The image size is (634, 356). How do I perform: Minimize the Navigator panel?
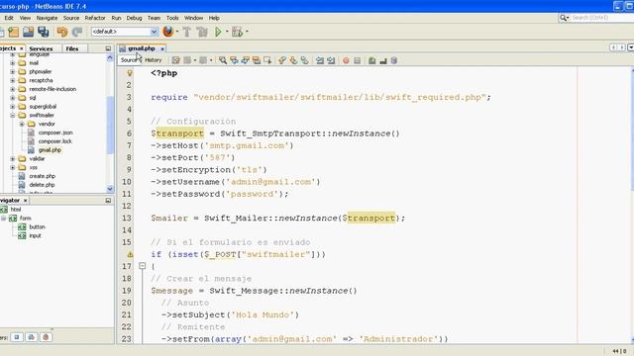(x=108, y=201)
